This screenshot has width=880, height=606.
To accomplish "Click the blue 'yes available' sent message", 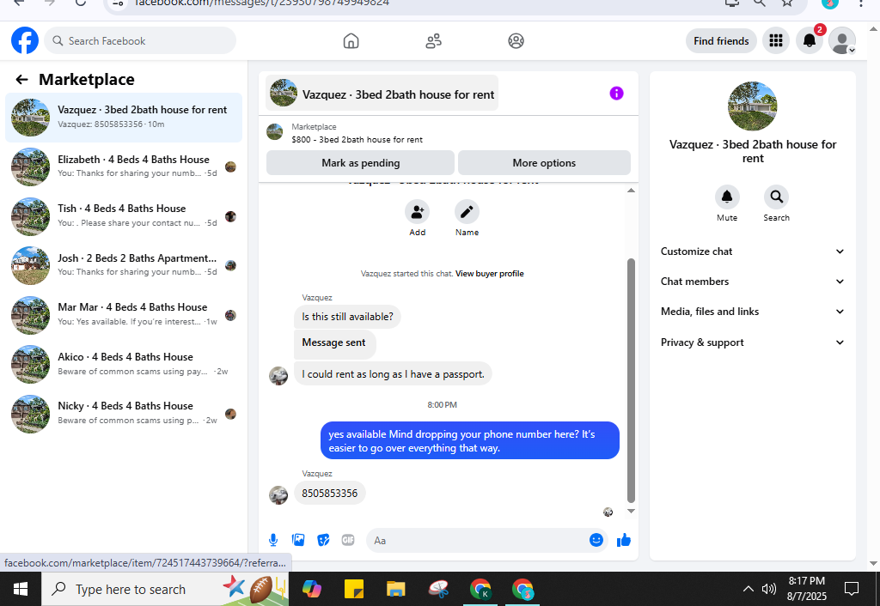I will click(x=470, y=440).
